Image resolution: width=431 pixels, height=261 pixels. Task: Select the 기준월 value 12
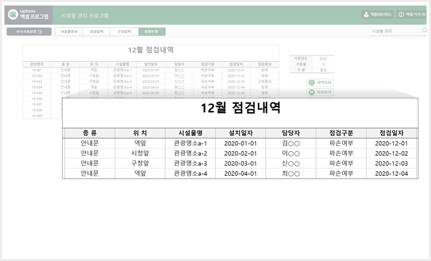pos(323,64)
